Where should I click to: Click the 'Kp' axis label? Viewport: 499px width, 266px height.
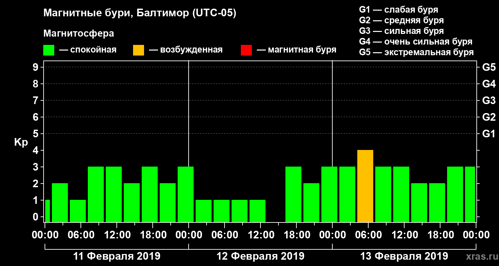(x=21, y=142)
